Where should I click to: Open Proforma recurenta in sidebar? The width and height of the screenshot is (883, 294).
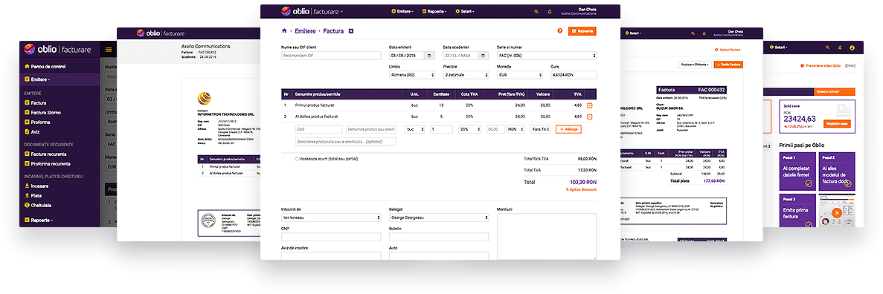[x=48, y=163]
